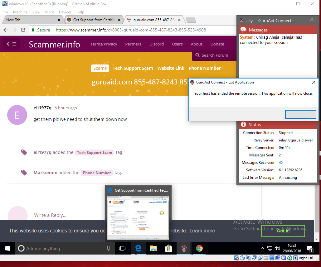Screen dimensions: 321x267
Task: Open Partners forum link
Action: click(x=133, y=44)
